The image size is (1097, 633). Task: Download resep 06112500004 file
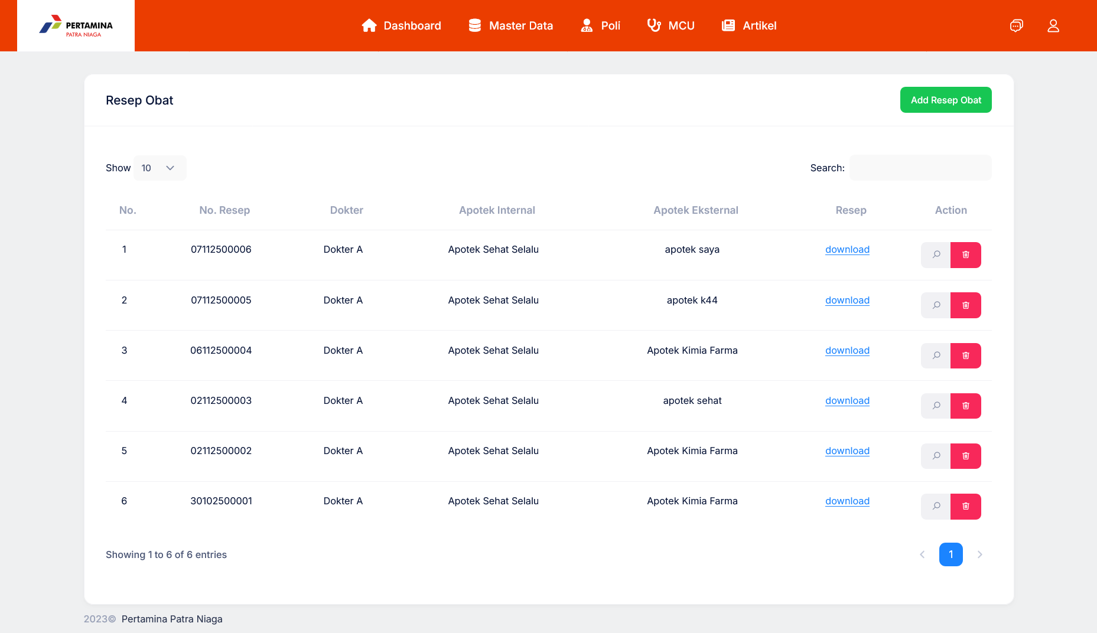tap(847, 350)
